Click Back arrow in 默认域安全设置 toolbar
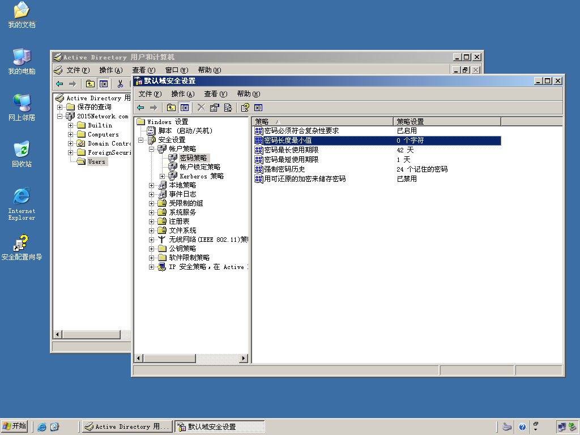The height and width of the screenshot is (435, 580). (x=140, y=108)
